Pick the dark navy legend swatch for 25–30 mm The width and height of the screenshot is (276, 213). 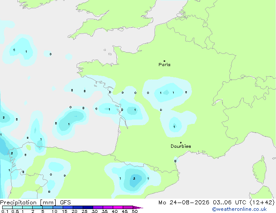tap(88, 207)
